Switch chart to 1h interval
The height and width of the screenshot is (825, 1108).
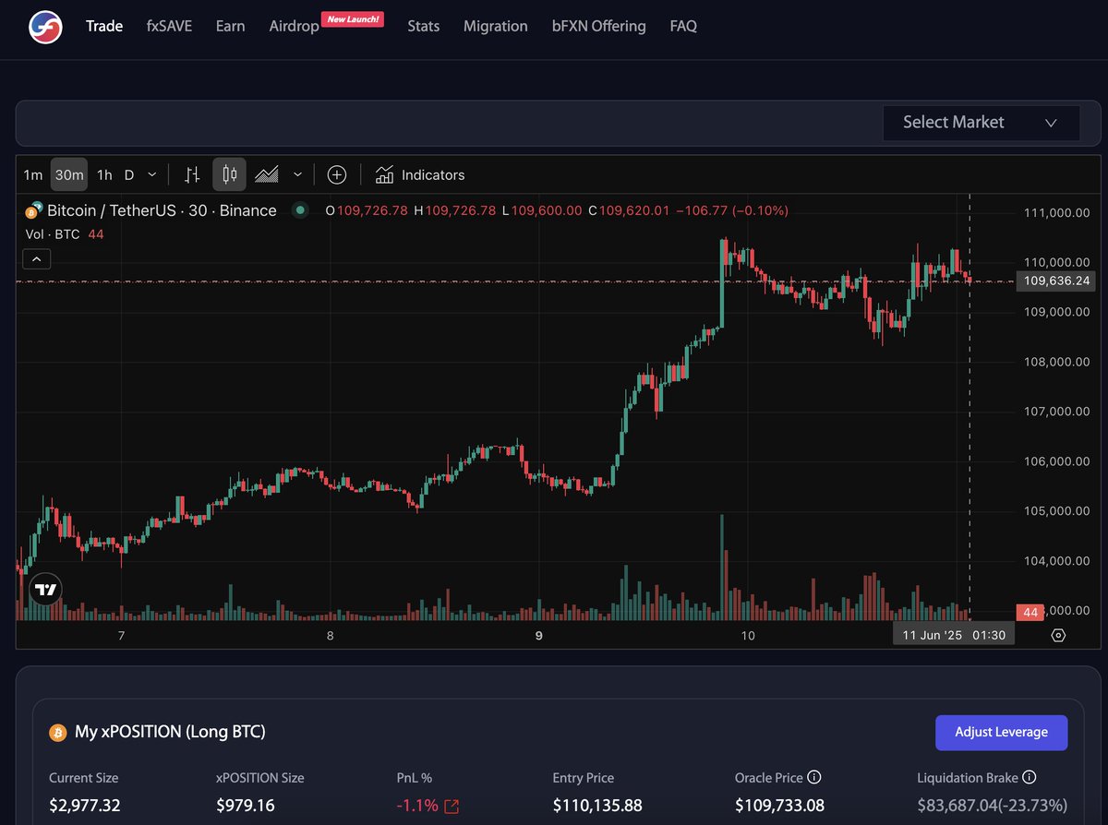tap(104, 174)
